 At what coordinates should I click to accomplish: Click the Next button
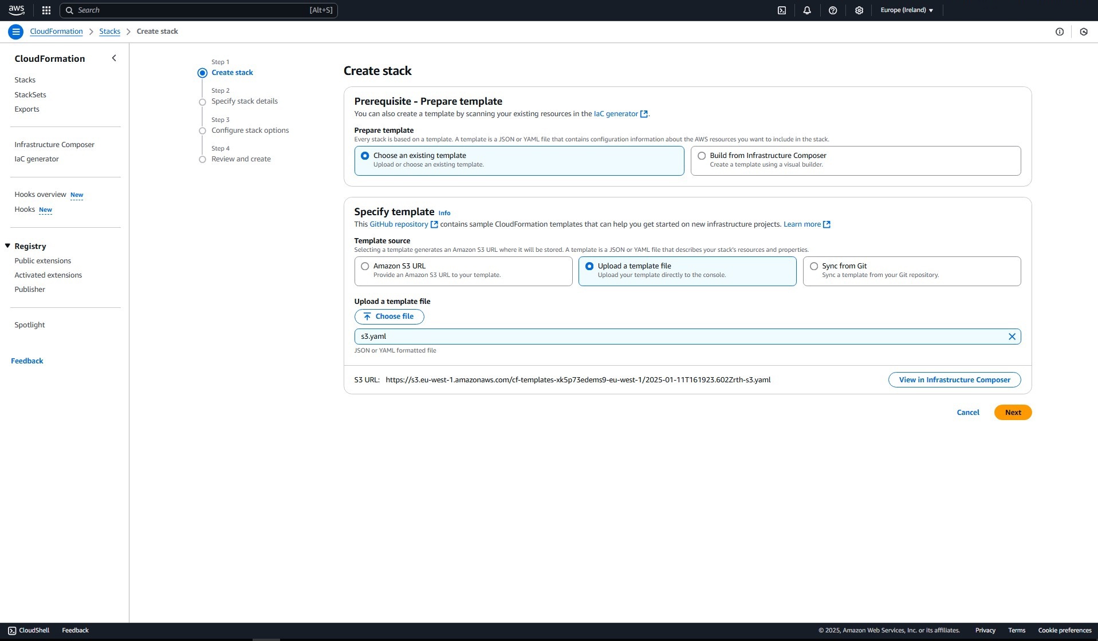pos(1012,413)
